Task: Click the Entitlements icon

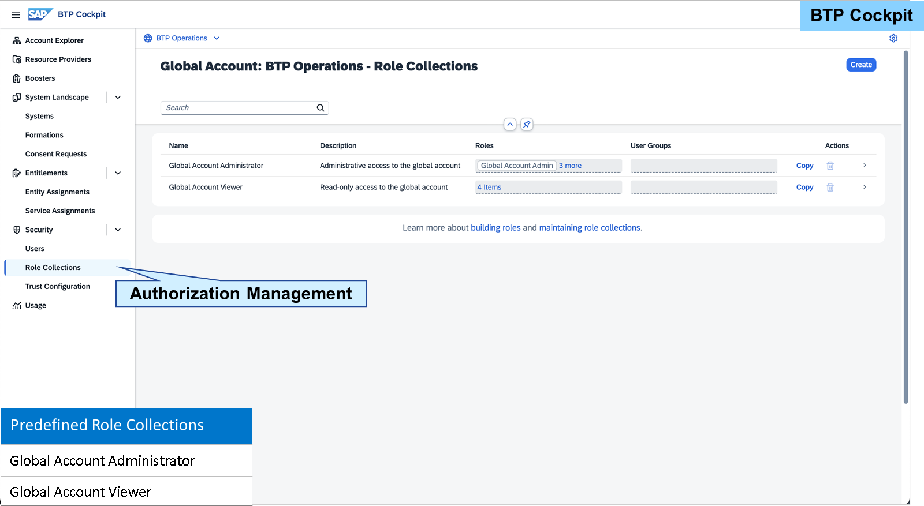Action: click(17, 173)
